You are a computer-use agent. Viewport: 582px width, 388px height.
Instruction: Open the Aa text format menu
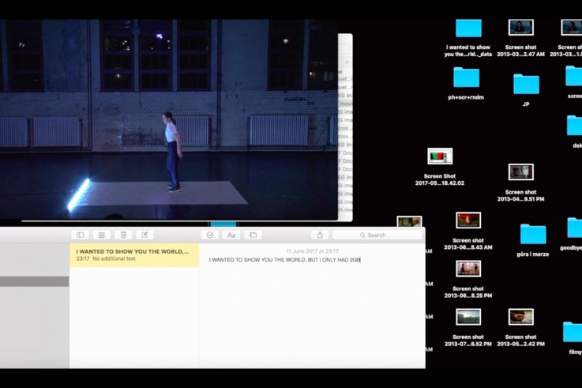[231, 235]
